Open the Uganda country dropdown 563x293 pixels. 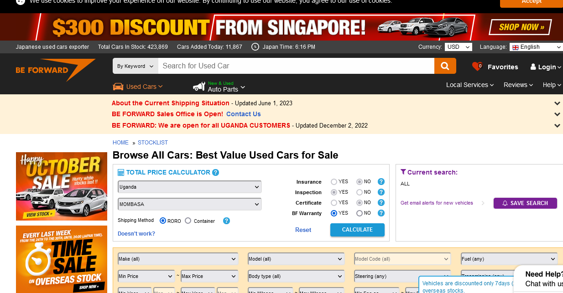pyautogui.click(x=189, y=187)
